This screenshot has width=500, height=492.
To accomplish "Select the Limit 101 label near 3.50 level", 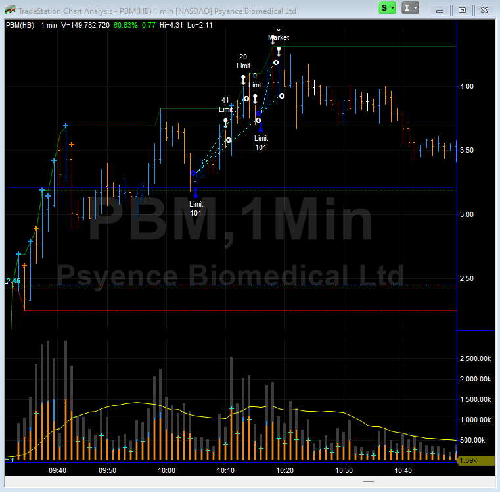I will (261, 143).
